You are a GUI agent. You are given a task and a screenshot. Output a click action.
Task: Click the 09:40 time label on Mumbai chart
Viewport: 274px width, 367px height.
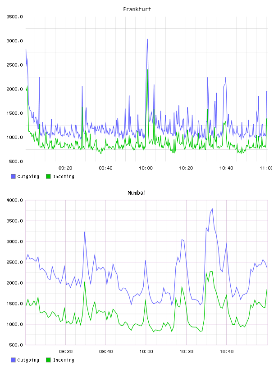coord(106,352)
